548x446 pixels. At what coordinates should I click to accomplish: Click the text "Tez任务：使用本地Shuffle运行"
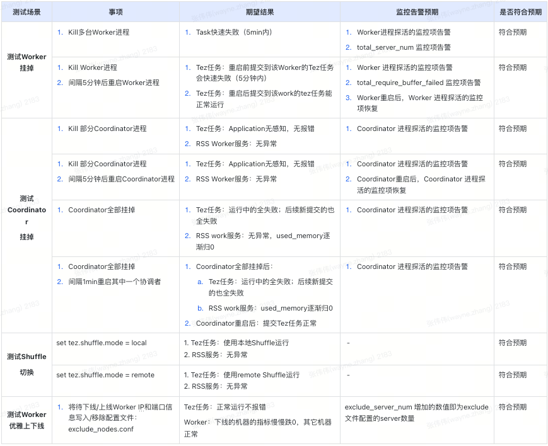(240, 343)
